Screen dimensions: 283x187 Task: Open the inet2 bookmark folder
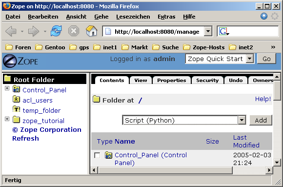[241, 47]
